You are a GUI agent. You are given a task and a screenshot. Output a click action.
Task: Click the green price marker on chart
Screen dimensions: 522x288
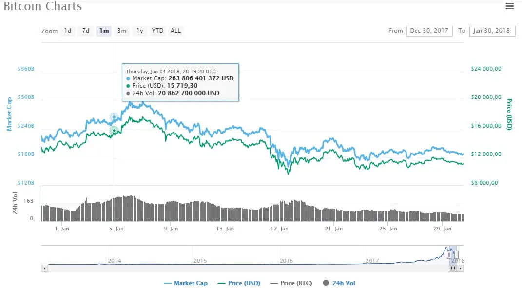point(114,130)
